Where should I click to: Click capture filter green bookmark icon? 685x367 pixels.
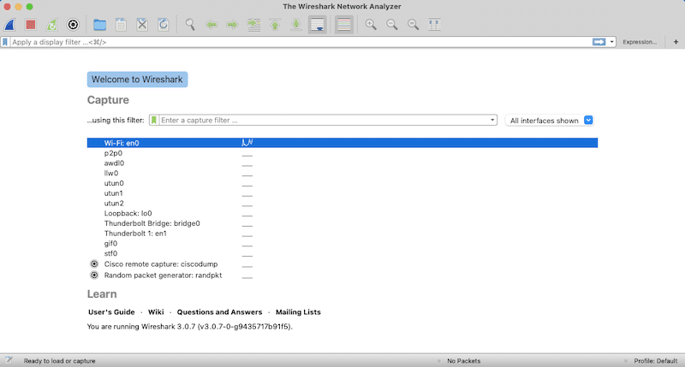[154, 120]
